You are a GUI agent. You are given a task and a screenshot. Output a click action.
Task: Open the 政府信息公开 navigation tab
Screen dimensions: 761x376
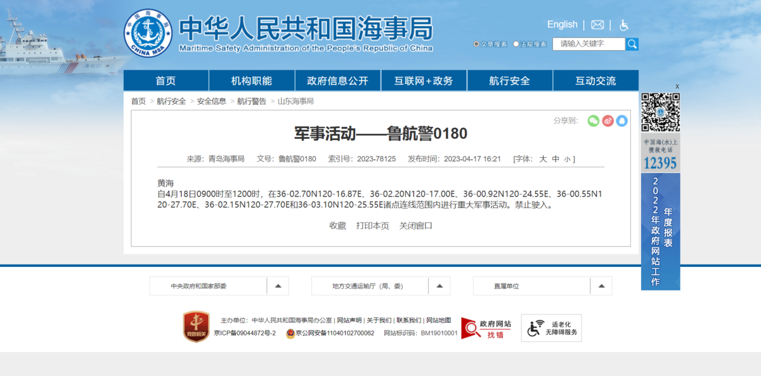point(337,81)
